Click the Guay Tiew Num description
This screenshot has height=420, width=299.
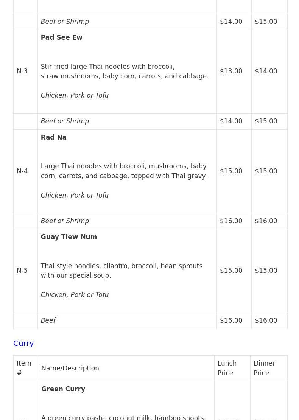click(121, 271)
